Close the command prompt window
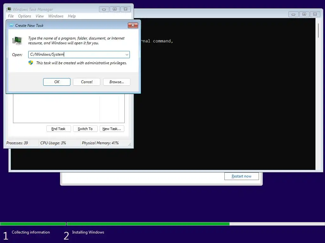 (315, 14)
